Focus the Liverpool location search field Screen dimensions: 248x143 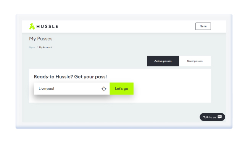point(72,88)
